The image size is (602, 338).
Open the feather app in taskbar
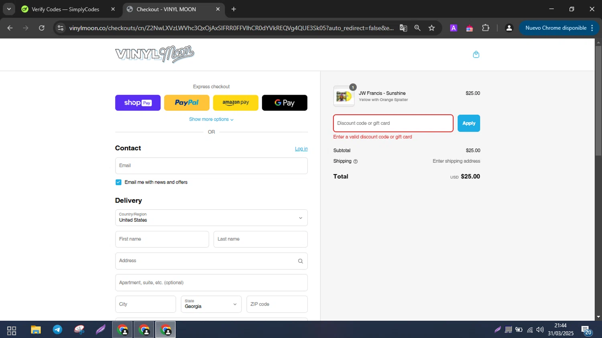(x=100, y=330)
